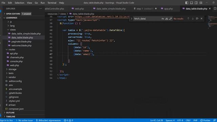The width and height of the screenshot is (217, 122).
Task: Click the fetch_data( search input field
Action: click(147, 19)
